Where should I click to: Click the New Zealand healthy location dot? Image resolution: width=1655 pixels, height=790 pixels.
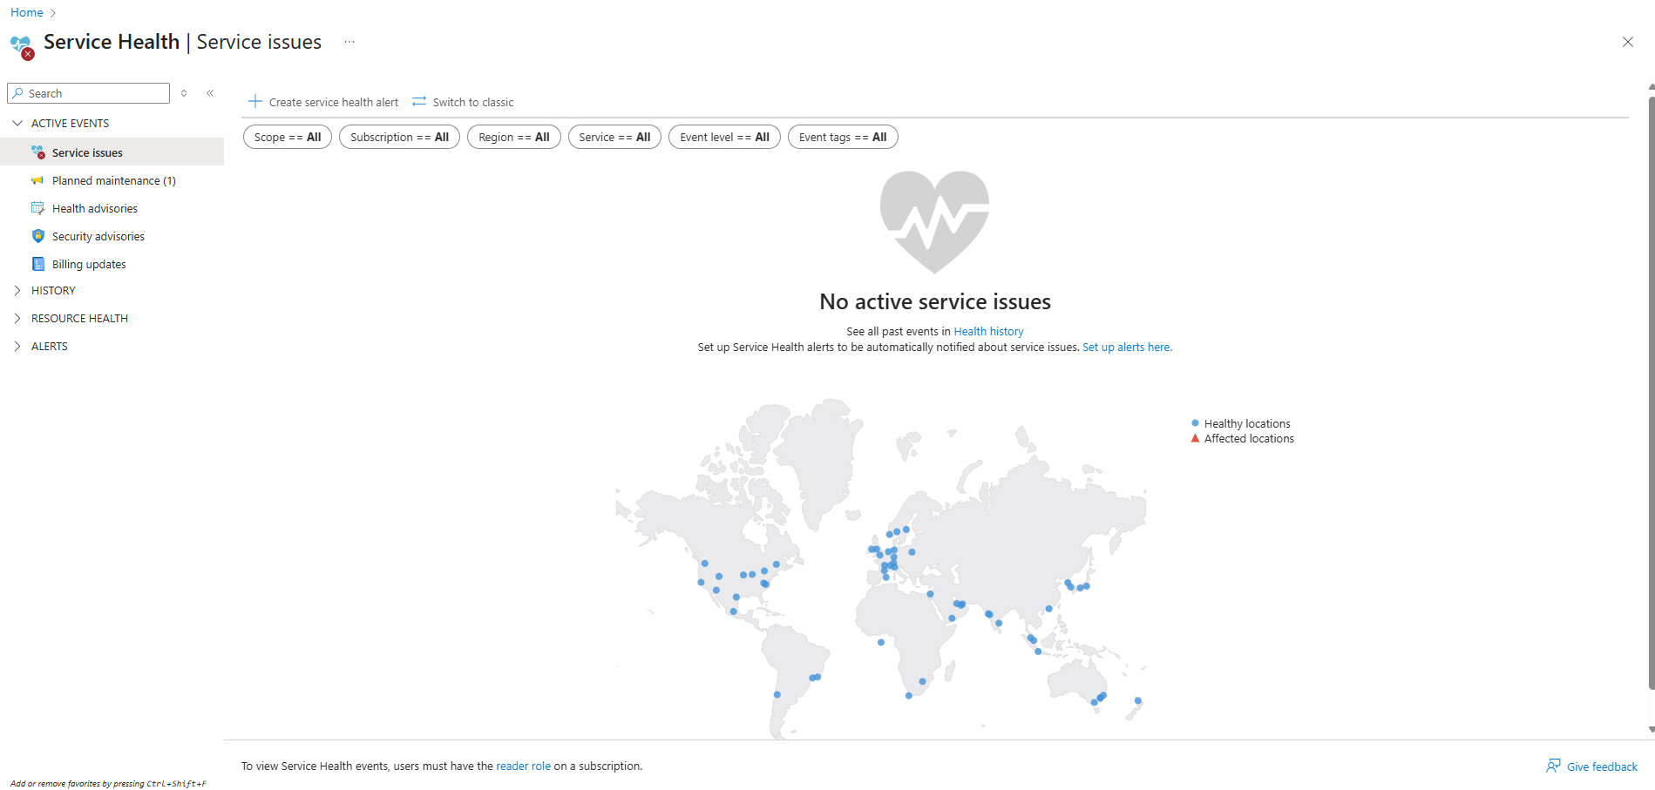coord(1137,700)
